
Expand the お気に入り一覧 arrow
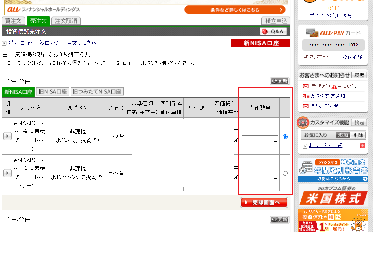click(x=305, y=146)
